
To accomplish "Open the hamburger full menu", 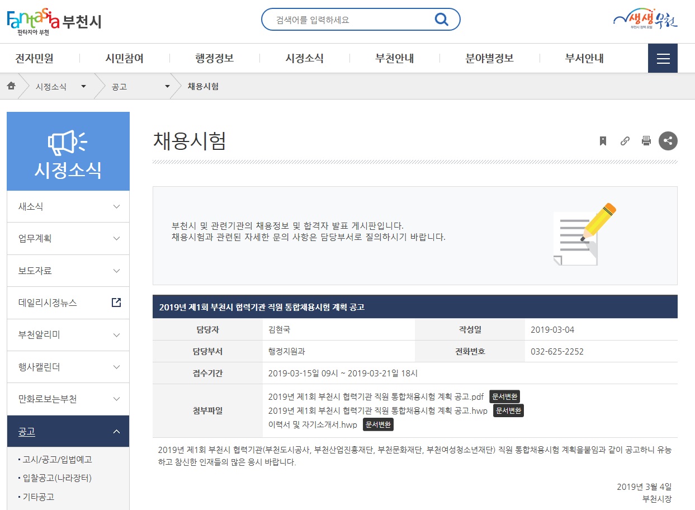I will (x=663, y=59).
